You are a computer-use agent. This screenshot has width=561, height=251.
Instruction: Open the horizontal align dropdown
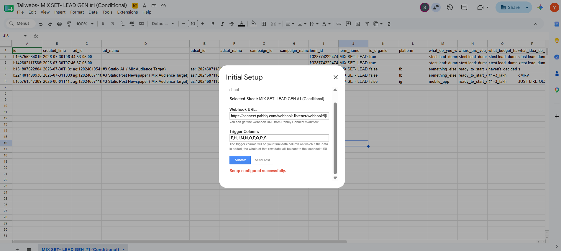click(x=290, y=24)
